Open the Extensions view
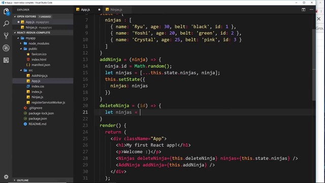The height and width of the screenshot is (183, 325). pyautogui.click(x=6, y=60)
